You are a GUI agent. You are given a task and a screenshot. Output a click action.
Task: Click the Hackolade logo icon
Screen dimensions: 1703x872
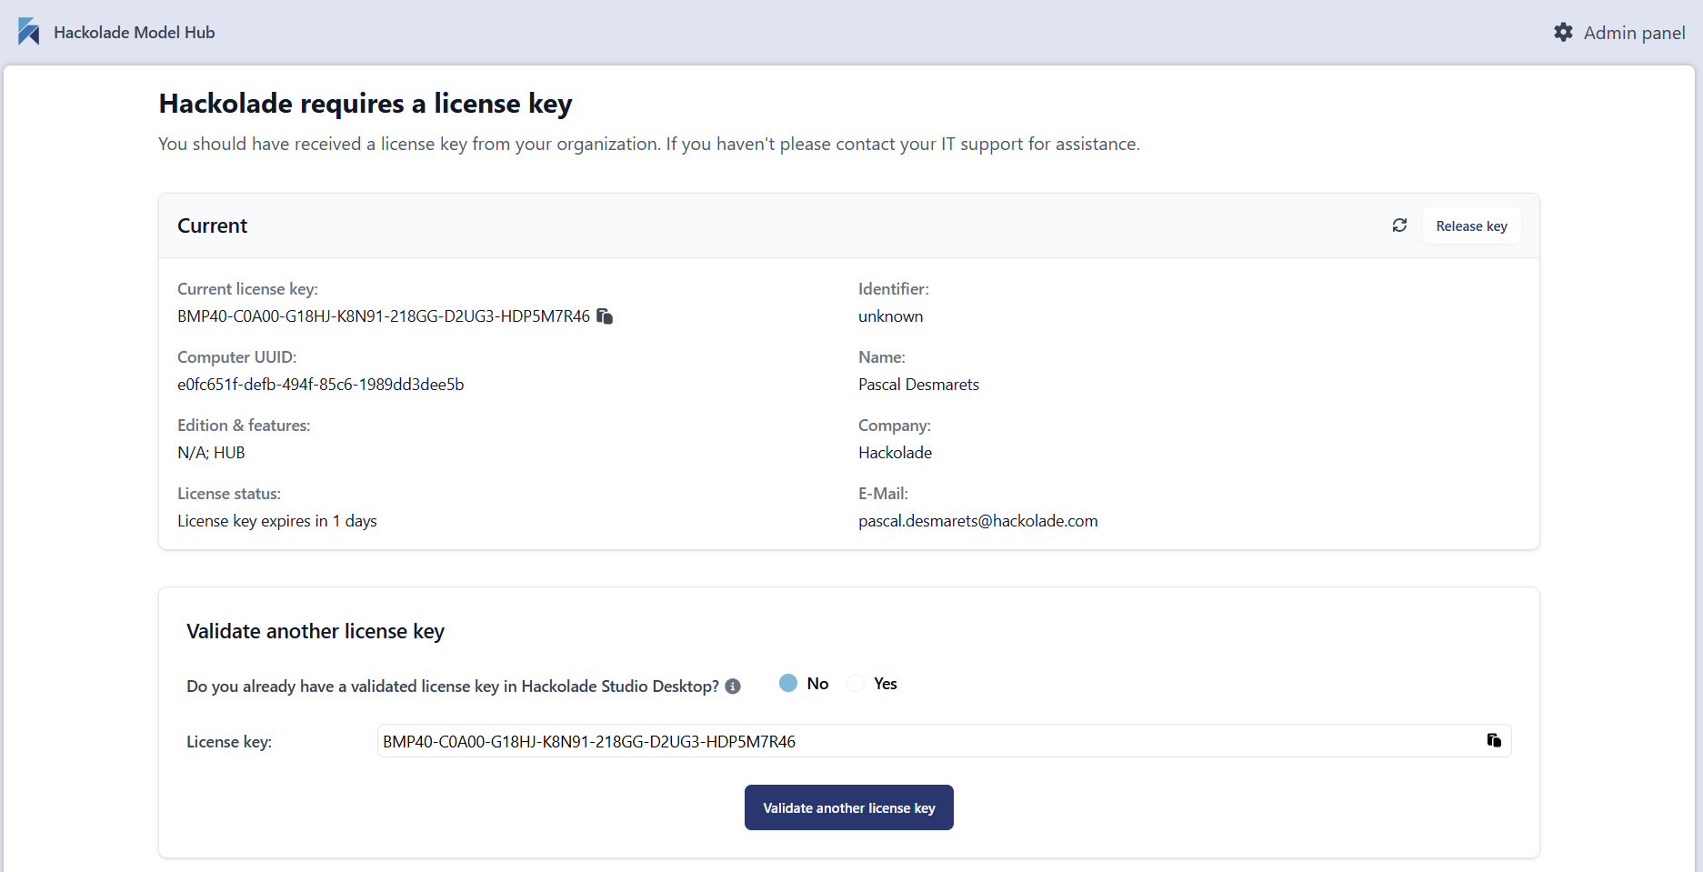pyautogui.click(x=28, y=32)
